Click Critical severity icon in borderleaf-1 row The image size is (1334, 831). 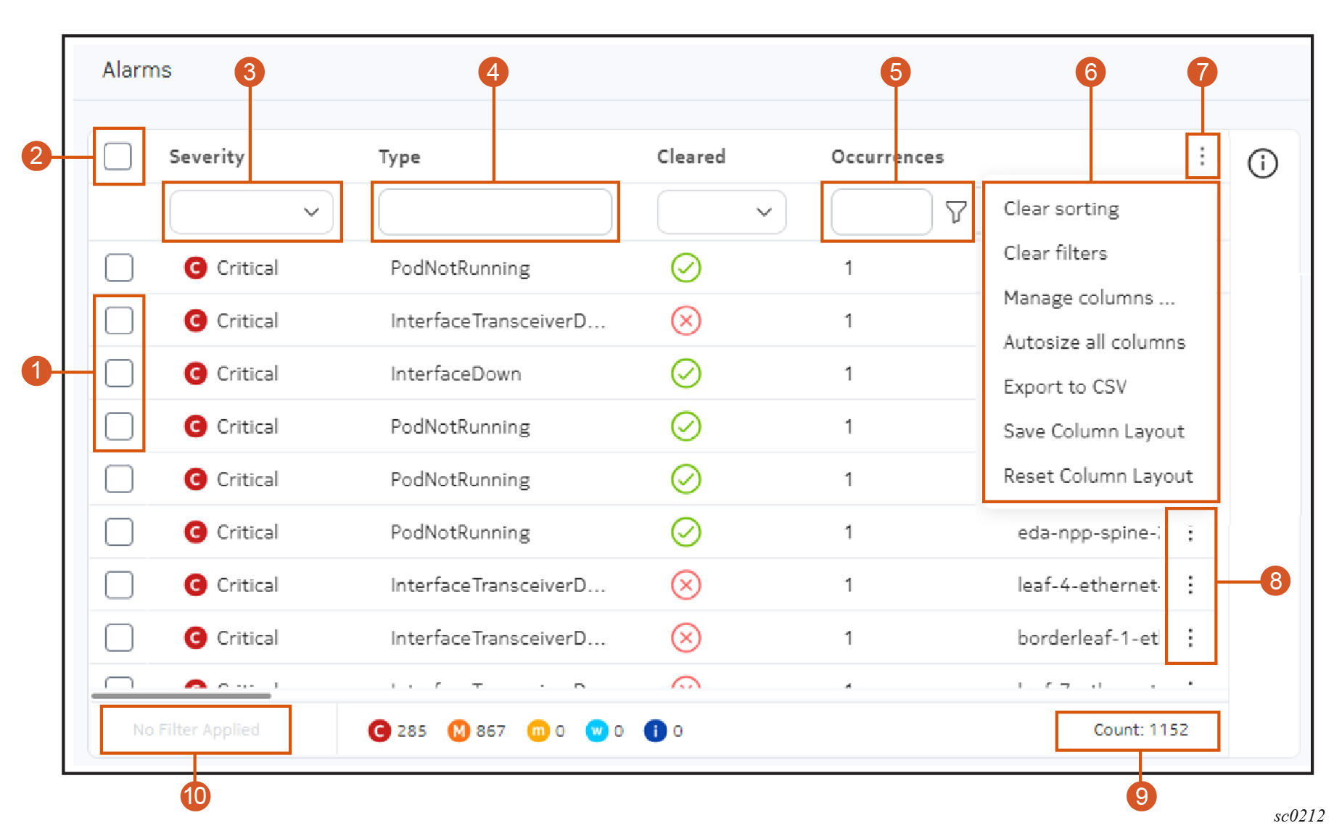pyautogui.click(x=195, y=637)
